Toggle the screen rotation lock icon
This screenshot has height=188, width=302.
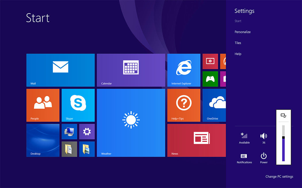pos(284,116)
